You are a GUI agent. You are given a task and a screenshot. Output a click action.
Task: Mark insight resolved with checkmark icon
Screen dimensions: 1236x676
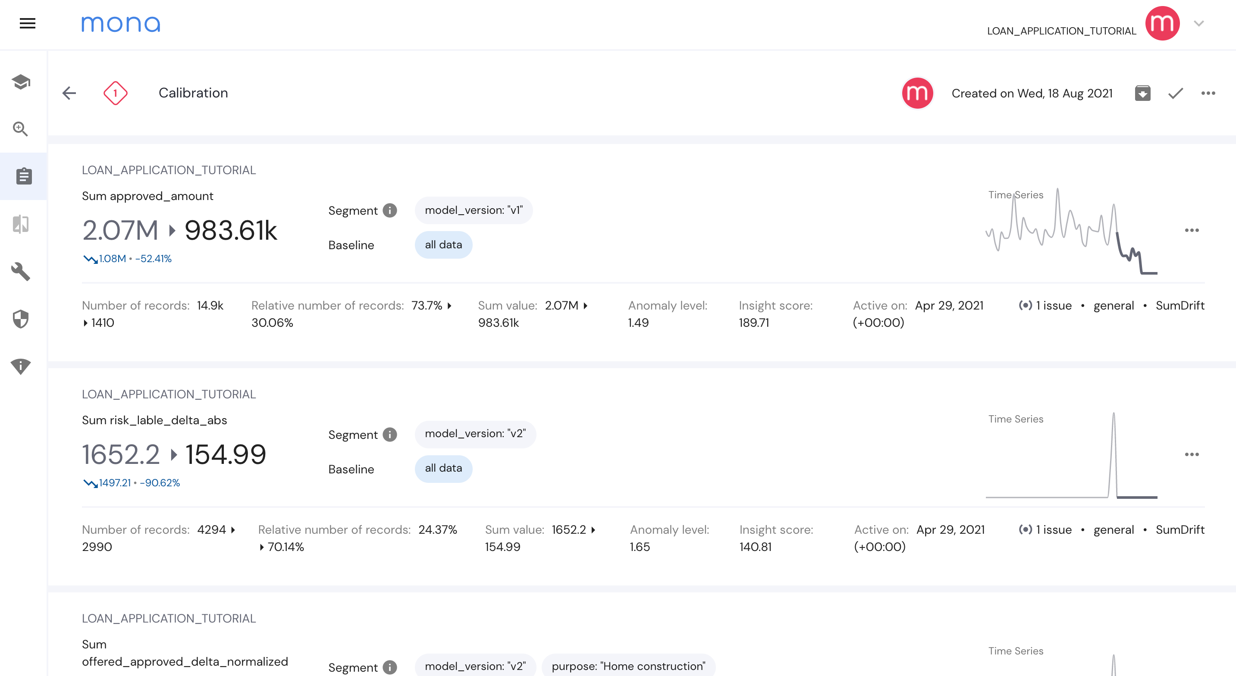tap(1176, 93)
